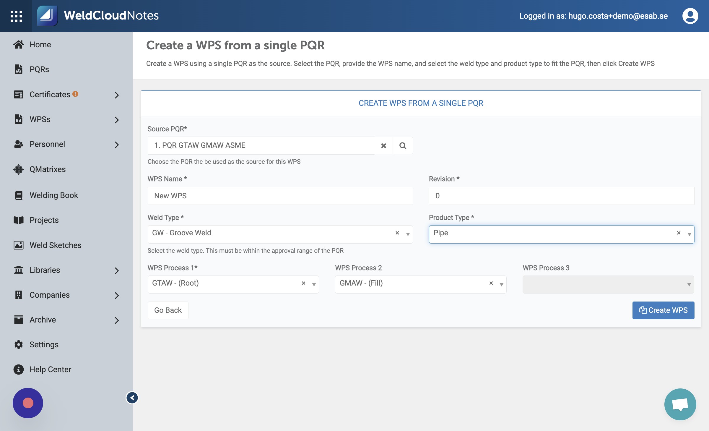Expand the Certificates submenu chevron
This screenshot has width=709, height=431.
[117, 95]
